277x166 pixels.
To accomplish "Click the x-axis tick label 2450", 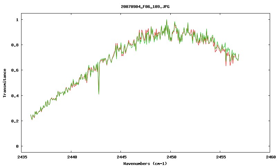I will pos(171,157).
